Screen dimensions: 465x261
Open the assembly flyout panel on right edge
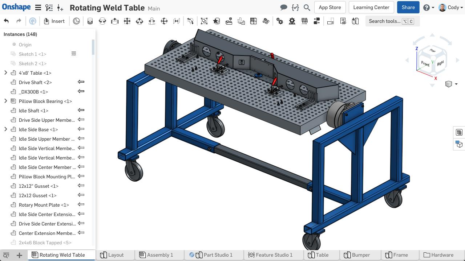pyautogui.click(x=459, y=132)
